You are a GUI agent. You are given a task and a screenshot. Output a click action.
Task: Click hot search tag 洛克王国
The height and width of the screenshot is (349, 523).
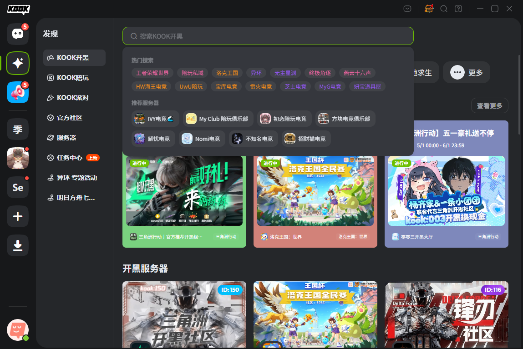pyautogui.click(x=227, y=73)
